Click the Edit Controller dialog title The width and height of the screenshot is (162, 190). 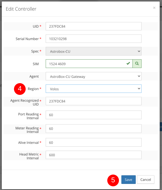[21, 9]
